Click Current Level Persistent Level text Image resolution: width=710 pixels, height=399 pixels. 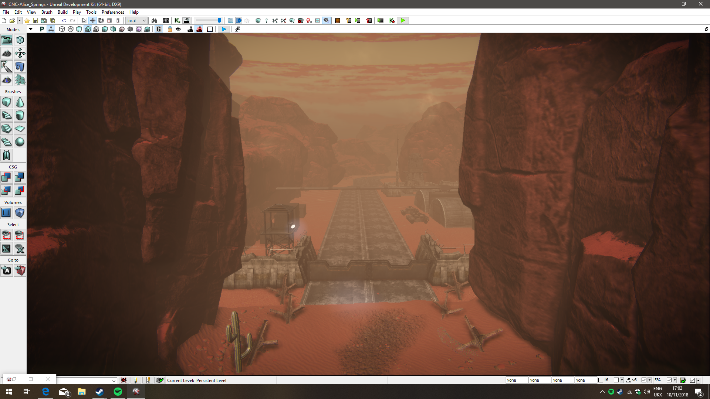tap(196, 380)
